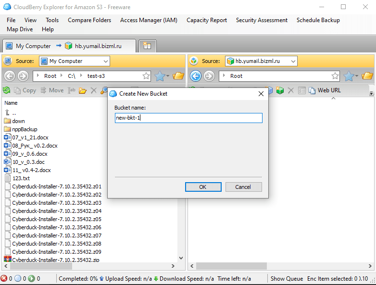Screen dimensions: 376x285
Task: Open the Security Assessment menu
Action: 262,20
